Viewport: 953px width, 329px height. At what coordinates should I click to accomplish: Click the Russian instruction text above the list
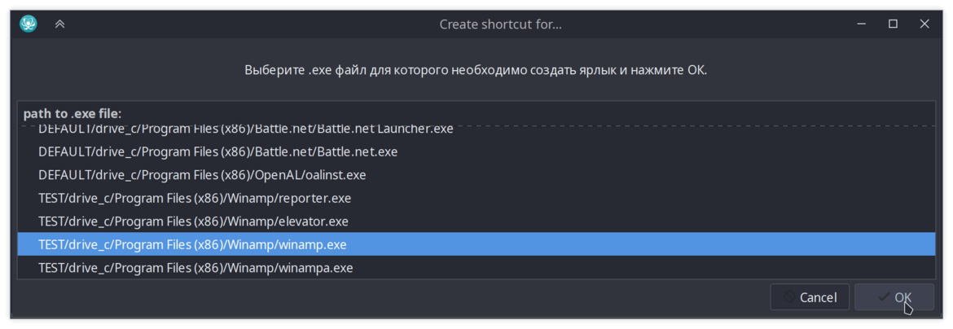click(476, 70)
